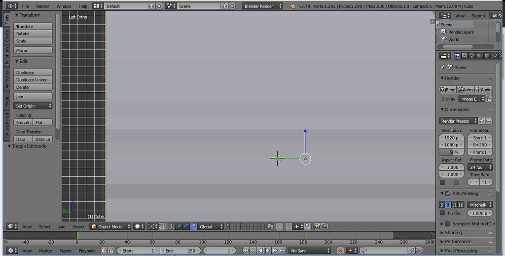Screen dimensions: 505x256
Task: Open the Object properties tab cube icon
Action: [x=487, y=56]
